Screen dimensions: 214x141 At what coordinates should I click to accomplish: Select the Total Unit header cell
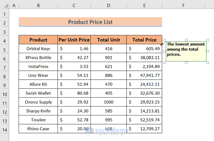click(x=109, y=40)
